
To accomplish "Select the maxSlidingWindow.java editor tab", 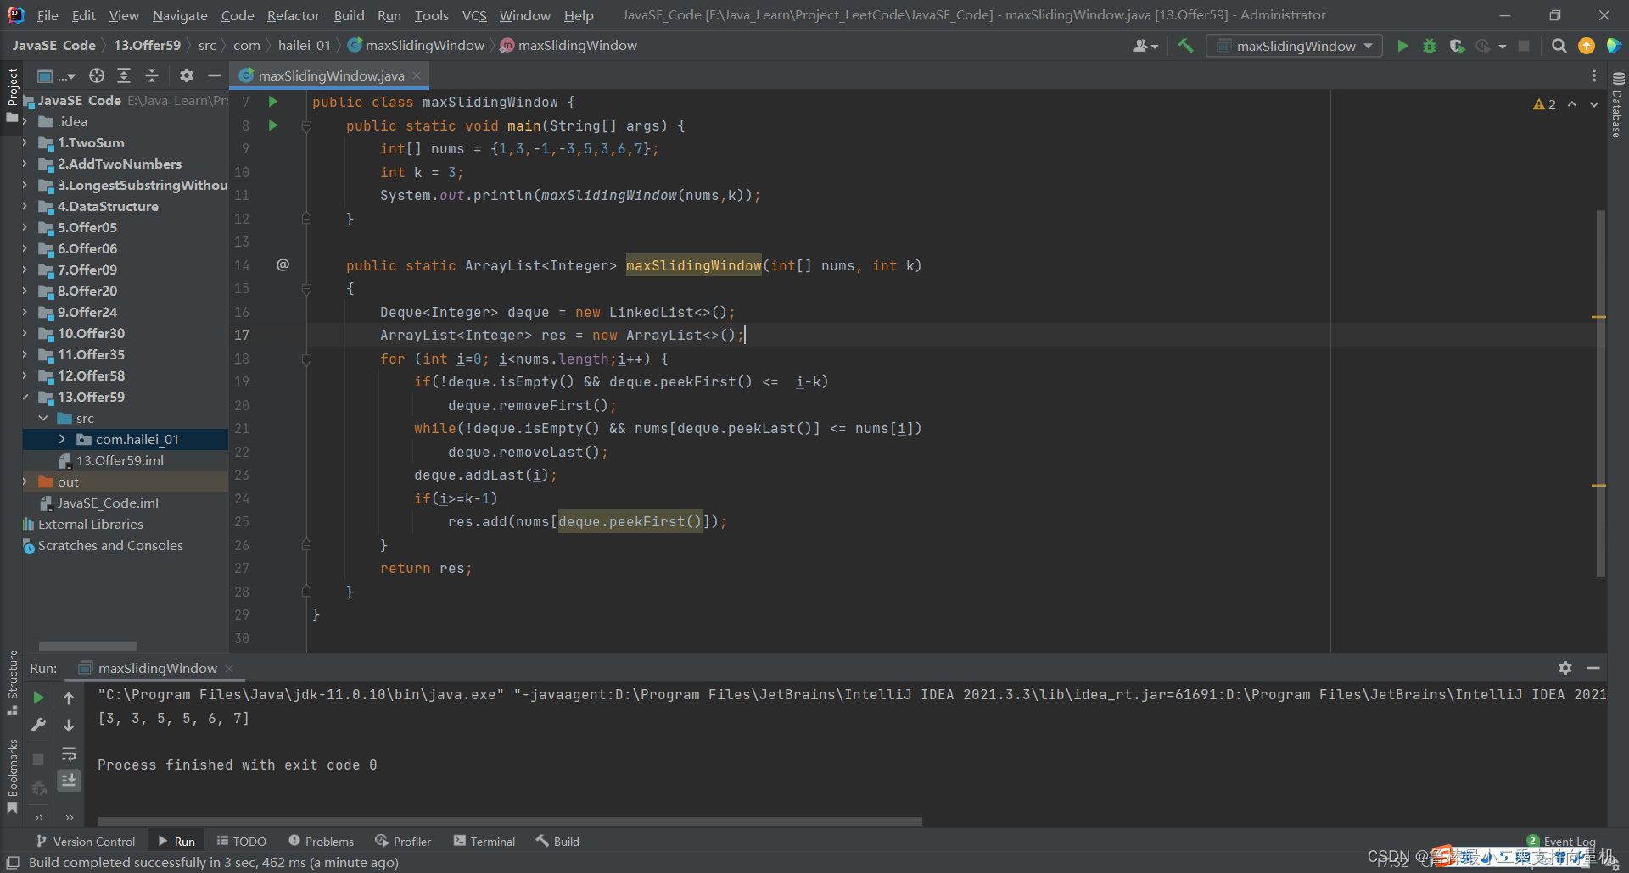I will (331, 75).
